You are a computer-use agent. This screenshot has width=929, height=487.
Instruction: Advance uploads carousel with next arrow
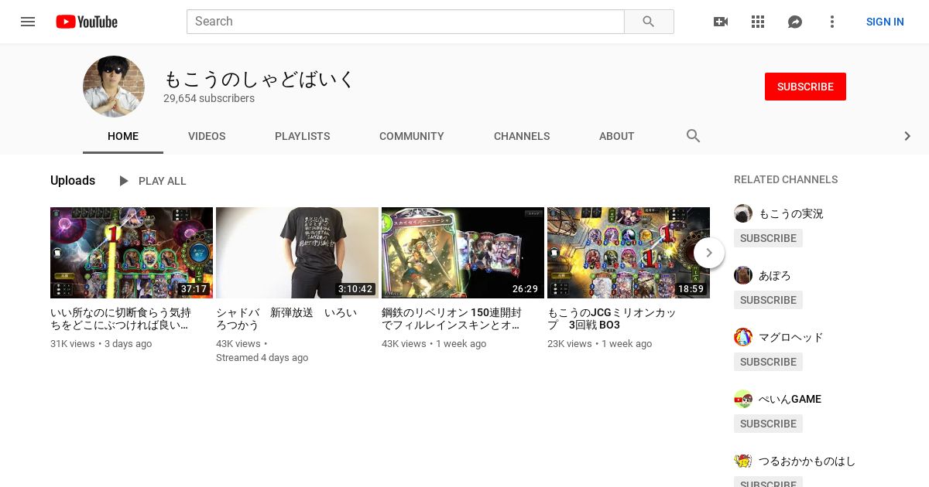pos(709,253)
